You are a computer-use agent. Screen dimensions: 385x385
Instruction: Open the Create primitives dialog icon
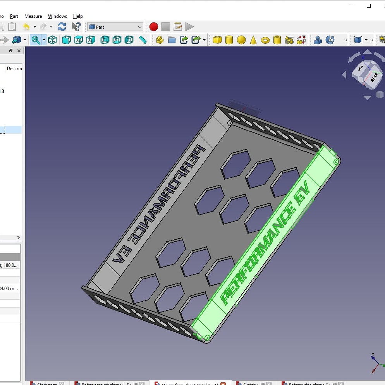coord(289,40)
